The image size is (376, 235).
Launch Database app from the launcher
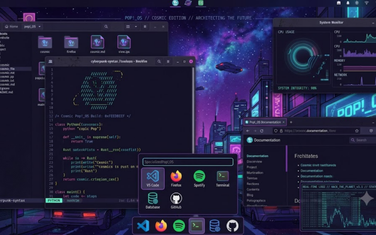[153, 201]
